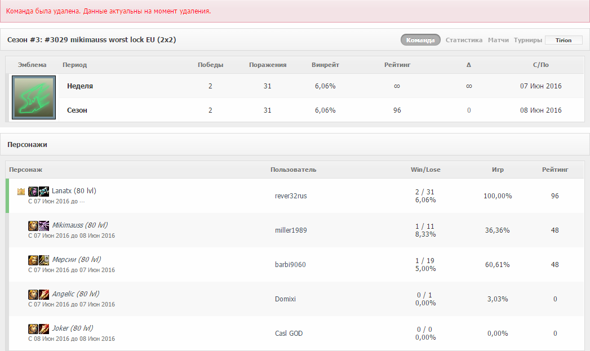This screenshot has width=590, height=351.
Task: Open user profile Domixi
Action: (x=285, y=299)
